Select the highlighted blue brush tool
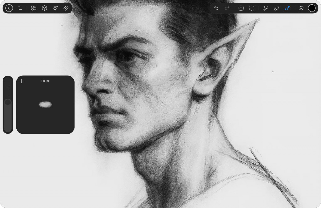Screen dimensions: 321x208 (x=287, y=8)
